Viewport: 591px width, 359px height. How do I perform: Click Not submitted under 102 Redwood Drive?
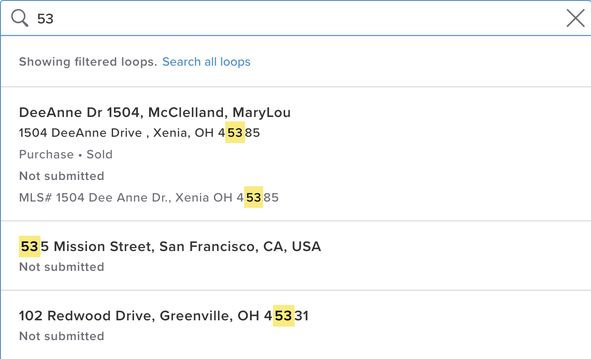pyautogui.click(x=62, y=336)
